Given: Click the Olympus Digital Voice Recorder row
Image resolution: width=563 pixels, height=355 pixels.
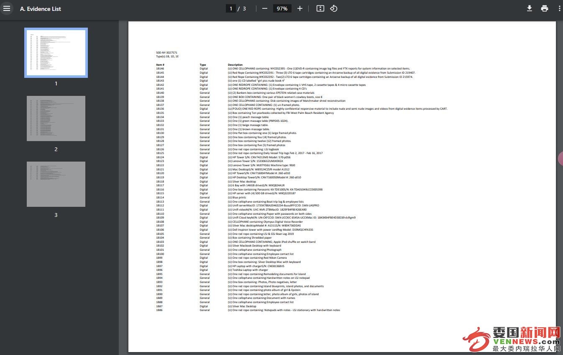Looking at the screenshot, I should coord(265,222).
